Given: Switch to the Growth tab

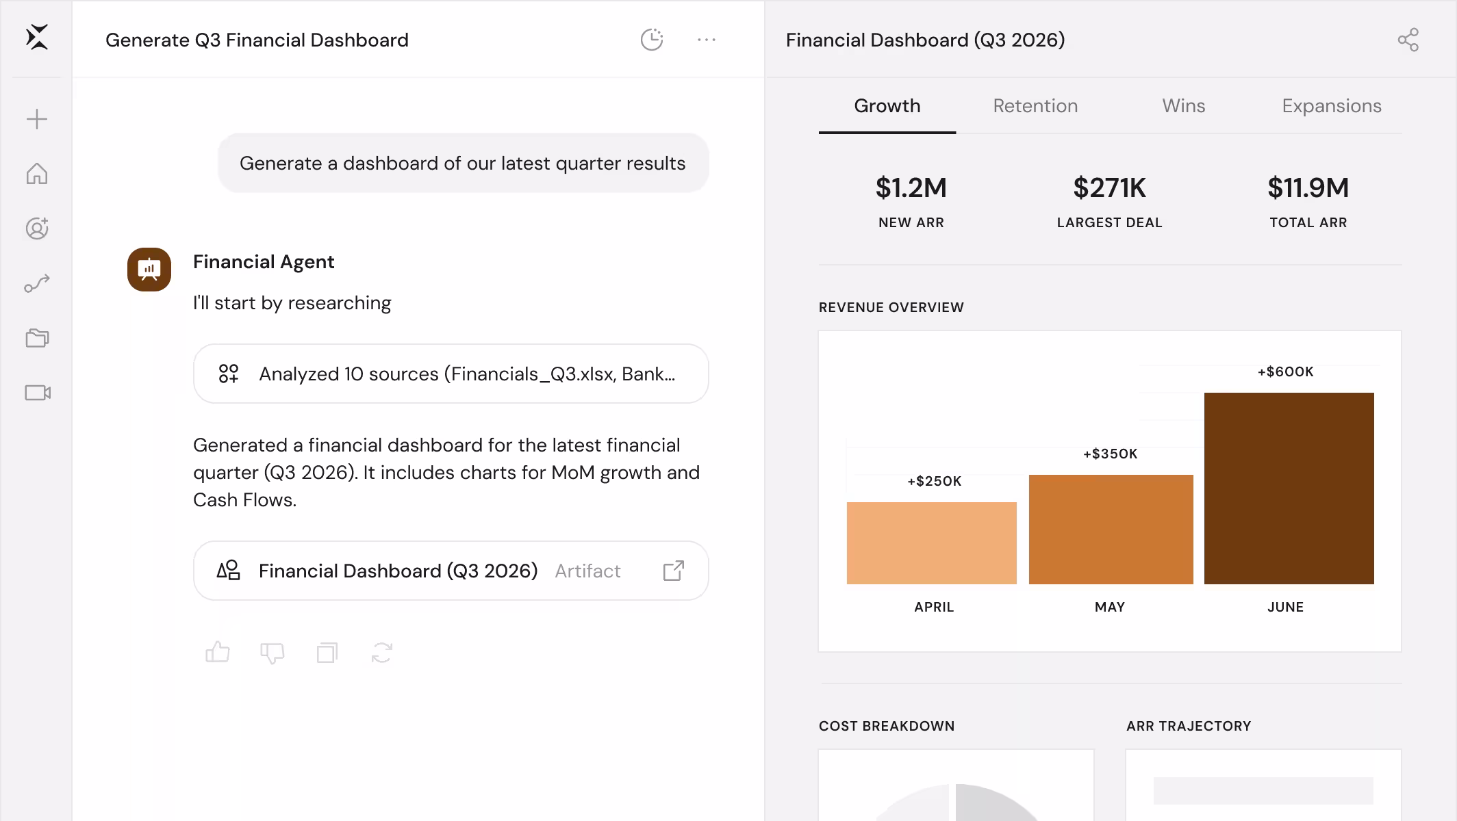Looking at the screenshot, I should pos(887,106).
